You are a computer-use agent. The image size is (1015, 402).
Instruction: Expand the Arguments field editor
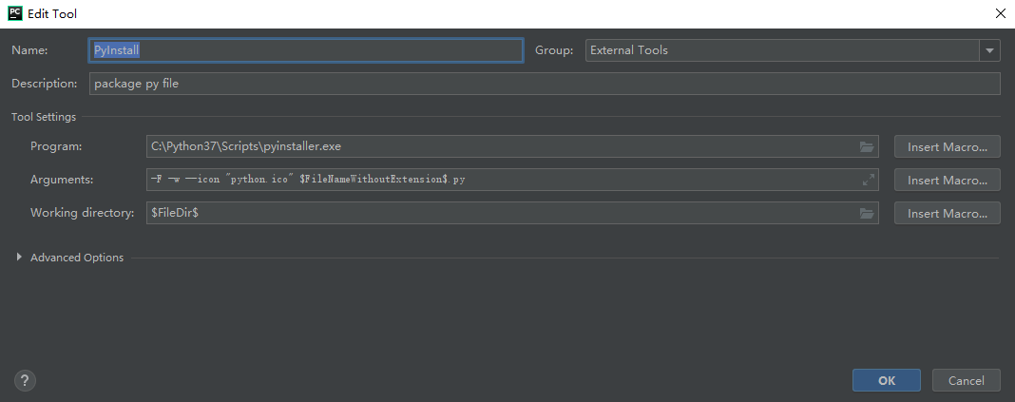click(869, 180)
